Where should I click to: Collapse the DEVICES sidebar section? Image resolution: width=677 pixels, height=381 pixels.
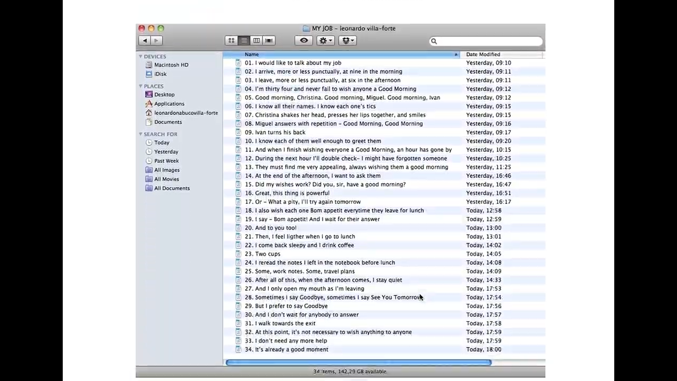[x=141, y=56]
